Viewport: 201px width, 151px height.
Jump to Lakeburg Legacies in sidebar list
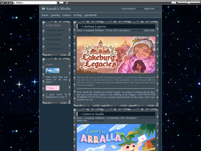(55, 30)
